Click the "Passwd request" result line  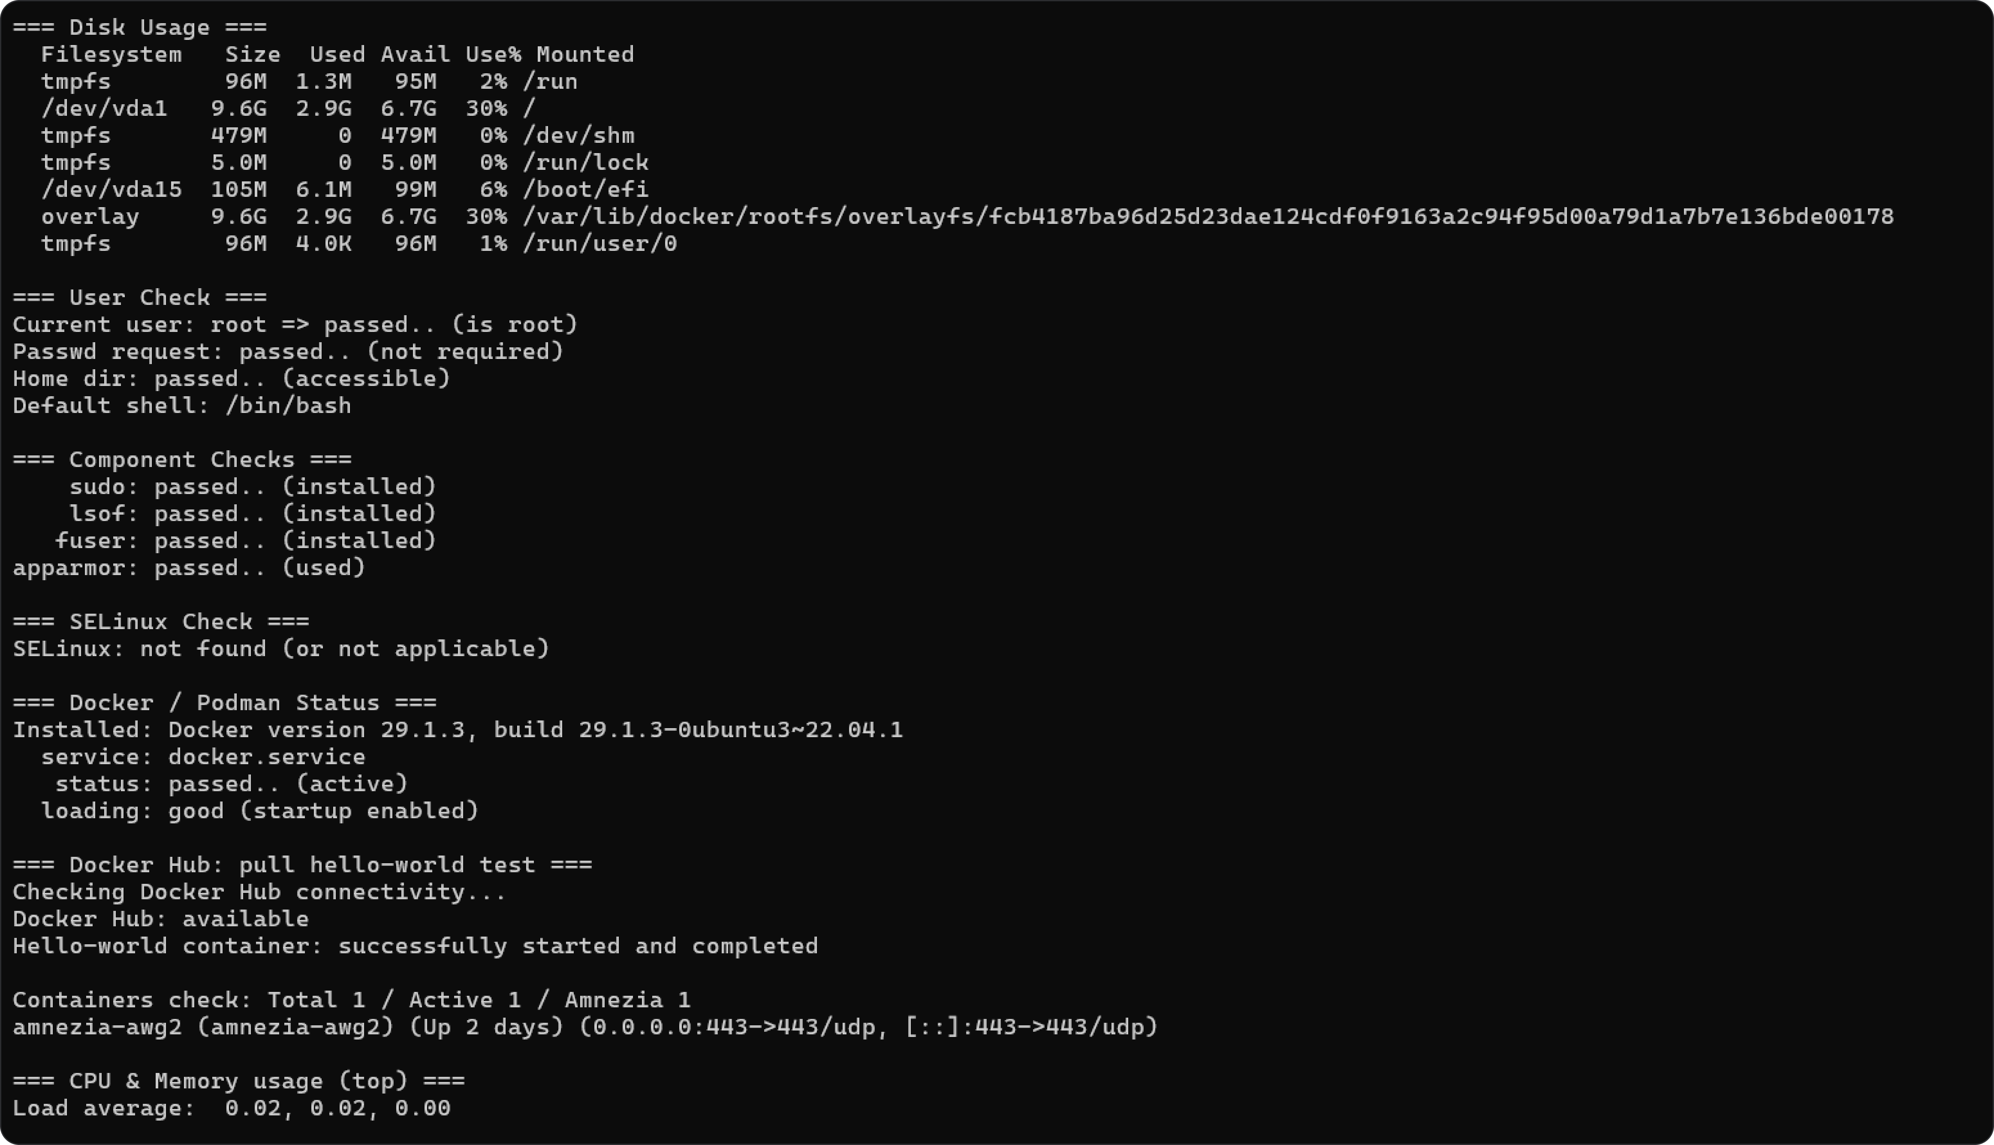(288, 352)
